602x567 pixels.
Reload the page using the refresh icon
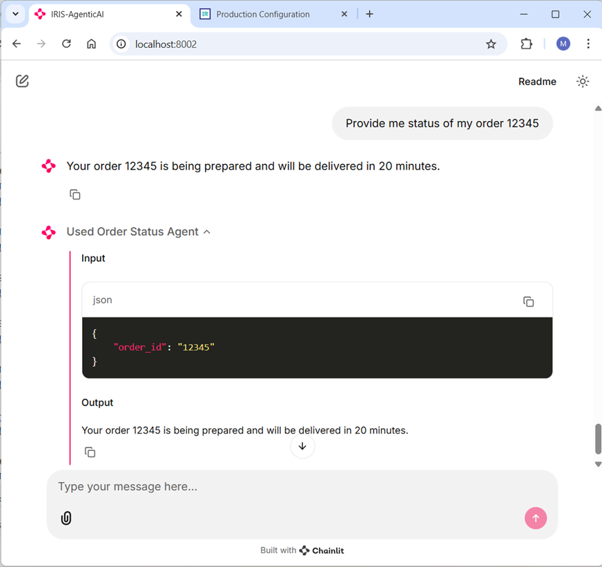[x=67, y=44]
